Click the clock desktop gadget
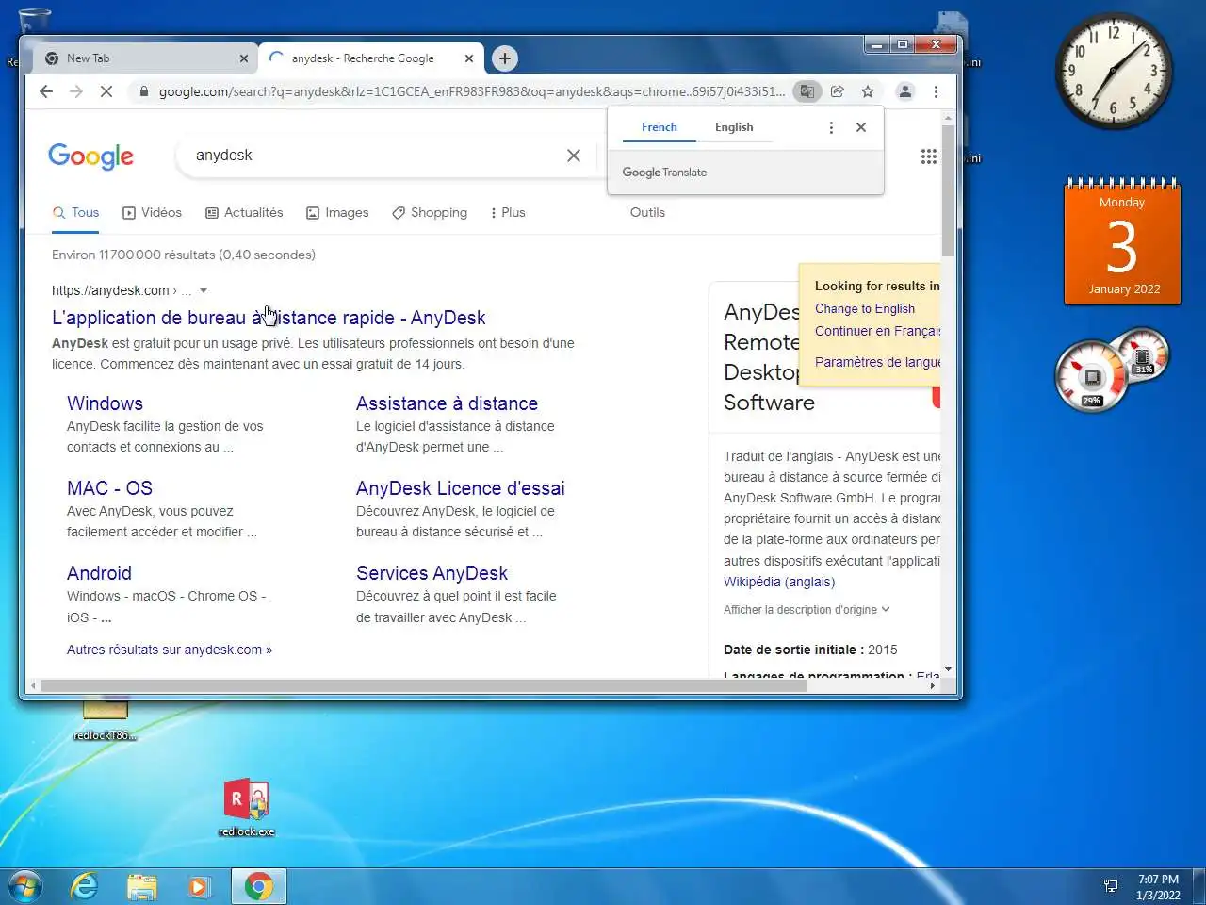1206x905 pixels. [1114, 71]
